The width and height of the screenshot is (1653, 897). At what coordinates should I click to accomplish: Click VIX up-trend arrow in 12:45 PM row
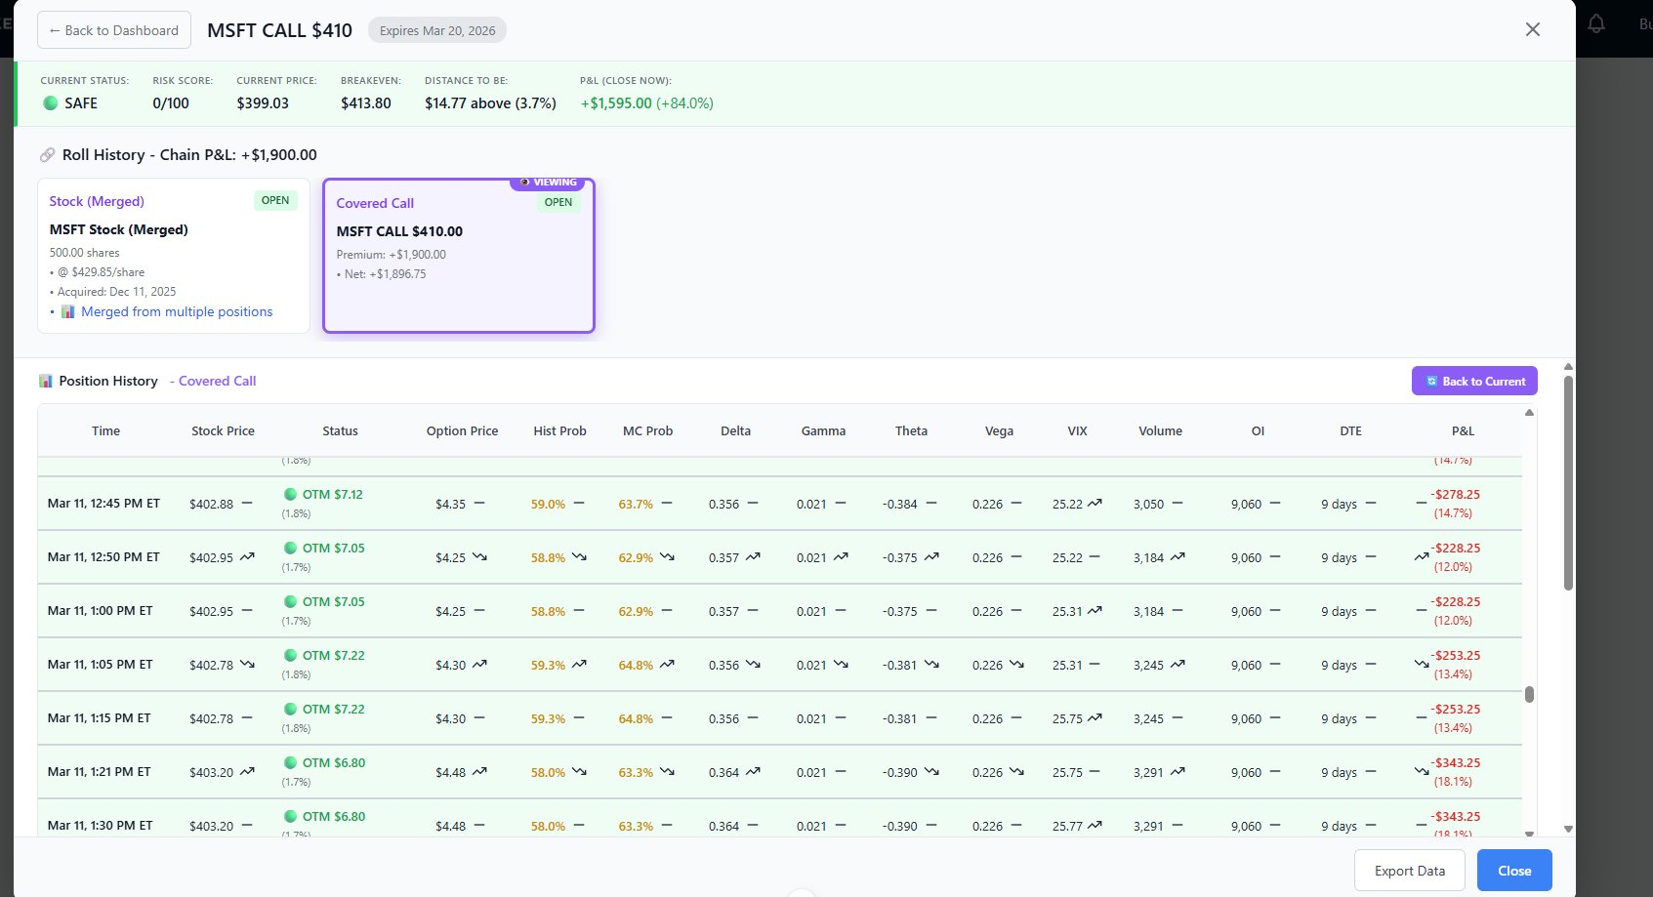point(1095,504)
